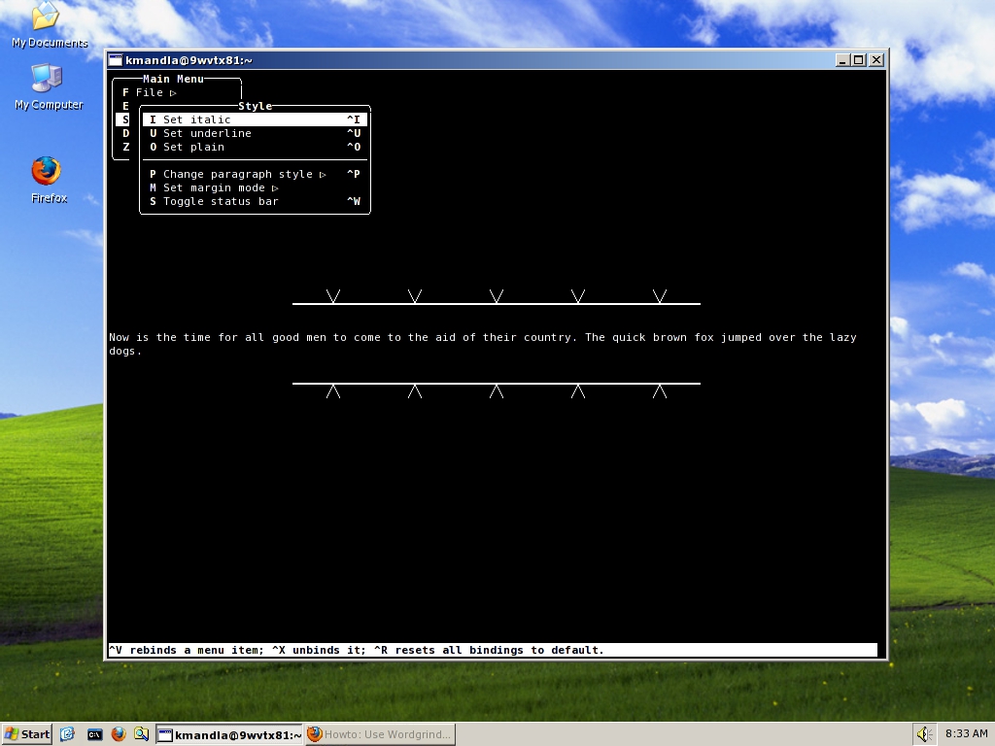Click search folder quick launch icon
Viewport: 995px width, 746px height.
142,734
